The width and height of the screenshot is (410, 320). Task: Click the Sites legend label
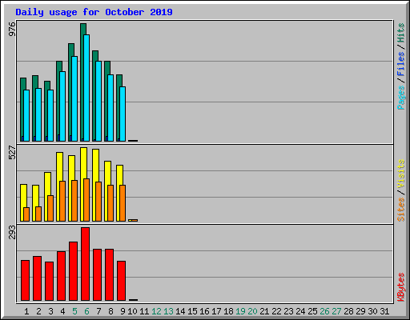(x=401, y=210)
